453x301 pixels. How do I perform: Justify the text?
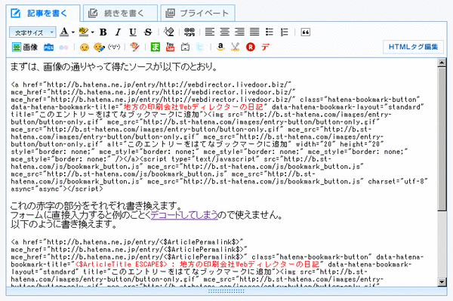tap(254, 32)
